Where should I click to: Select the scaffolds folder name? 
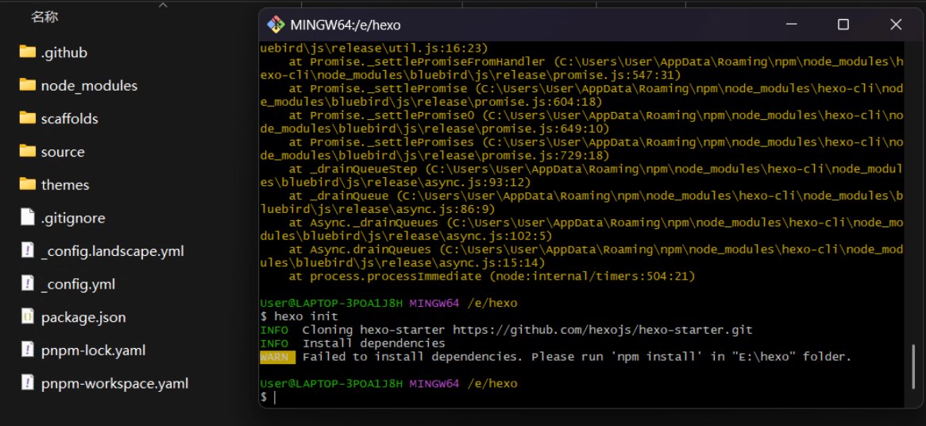click(x=70, y=118)
